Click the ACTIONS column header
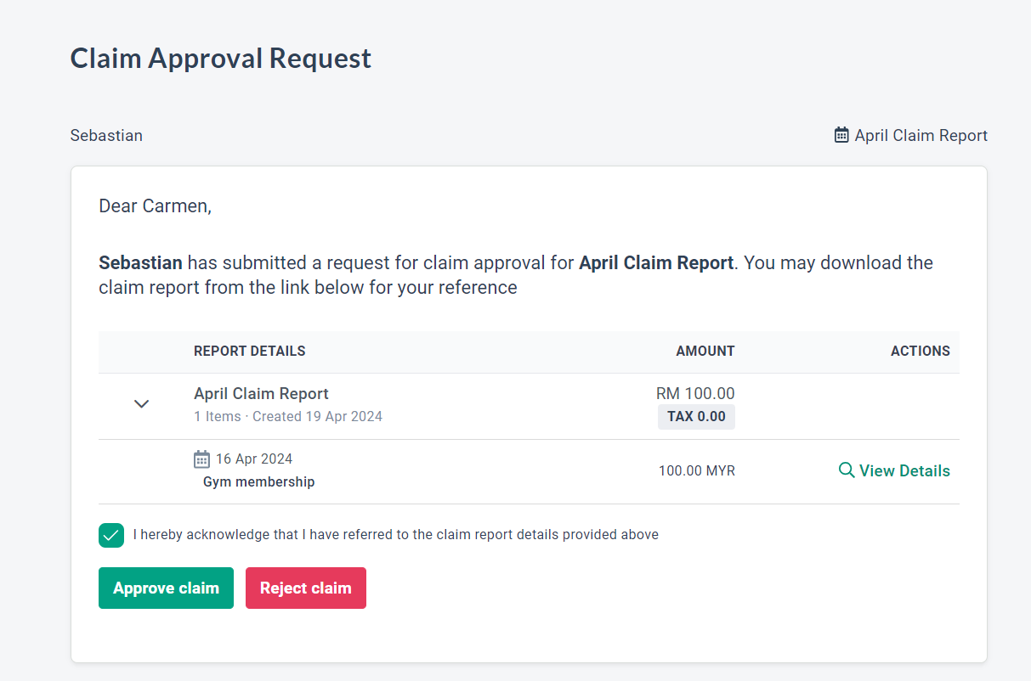 (x=920, y=351)
